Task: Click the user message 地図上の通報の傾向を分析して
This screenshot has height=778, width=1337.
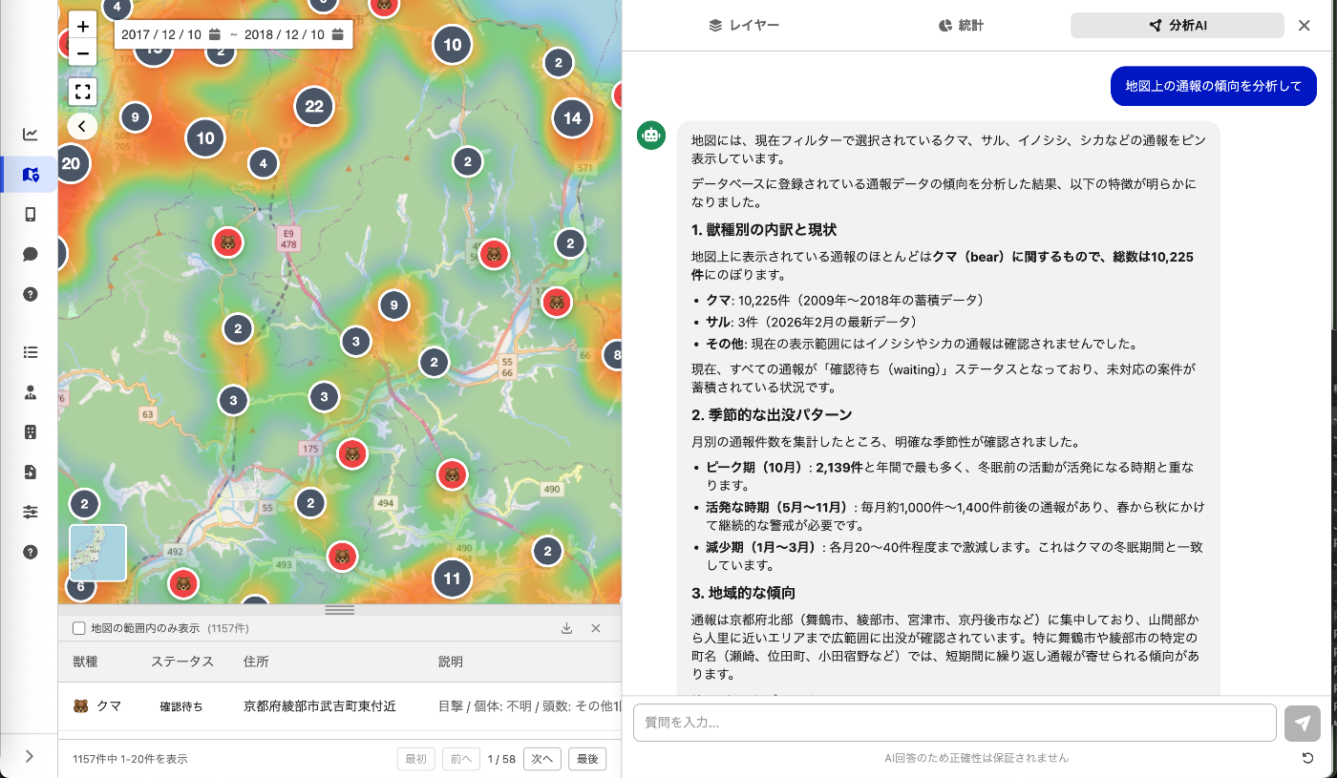Action: pos(1214,86)
